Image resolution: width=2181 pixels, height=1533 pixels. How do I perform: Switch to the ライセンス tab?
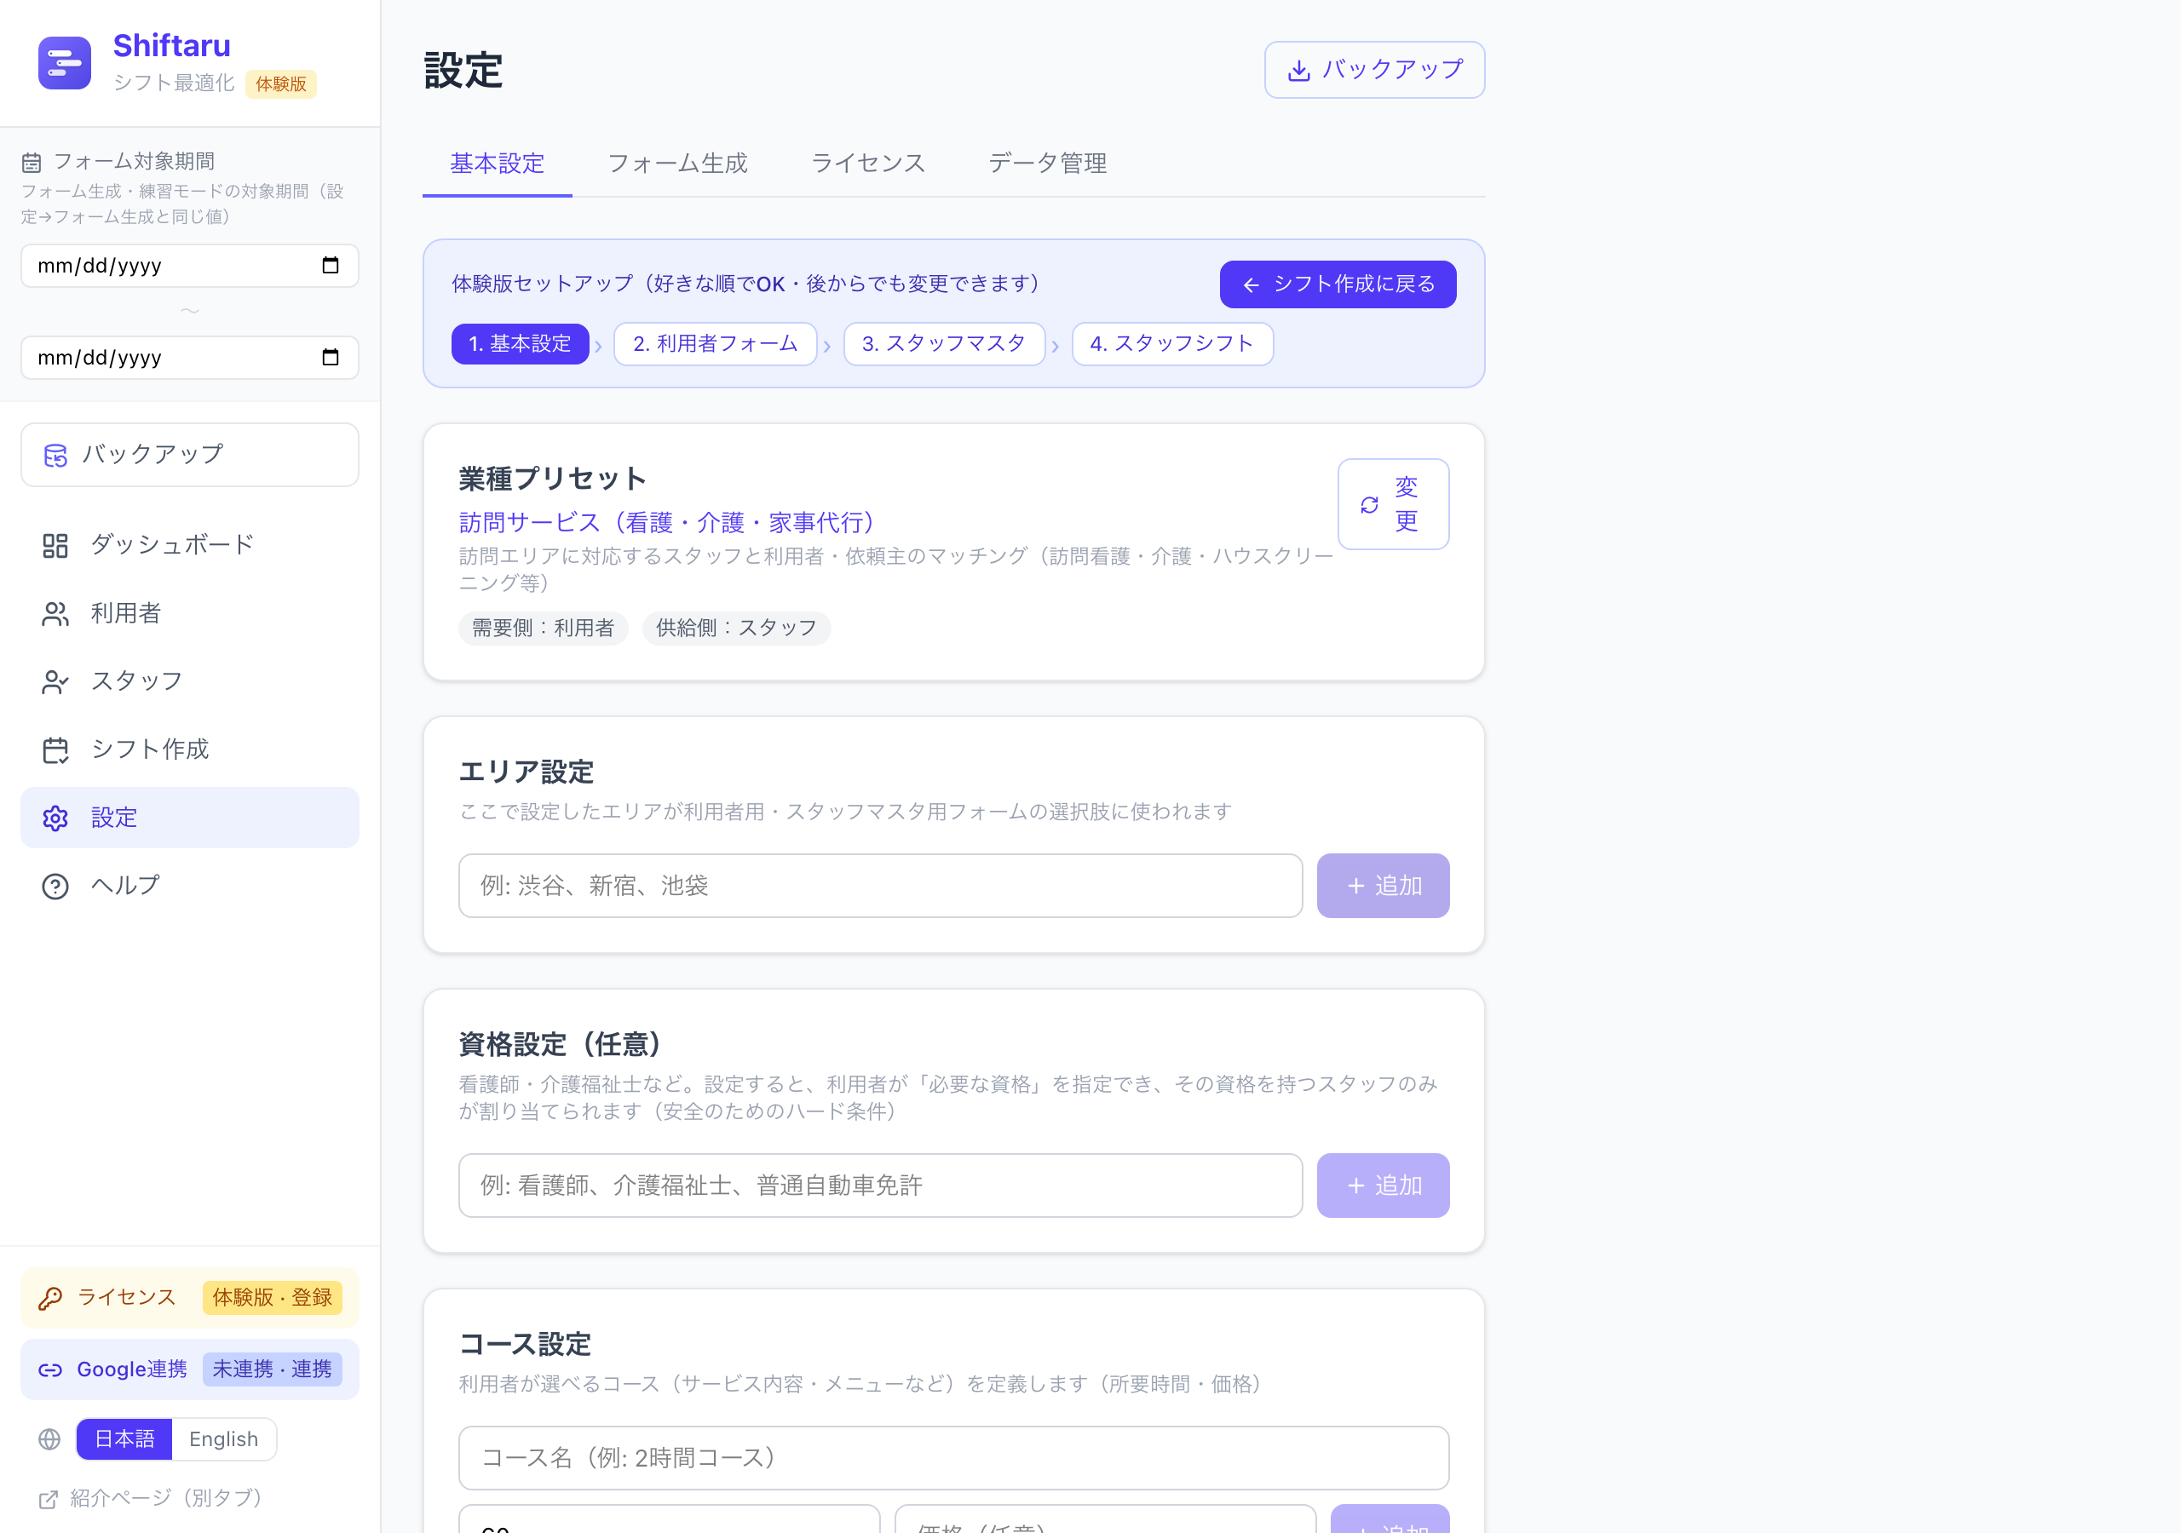[x=867, y=164]
